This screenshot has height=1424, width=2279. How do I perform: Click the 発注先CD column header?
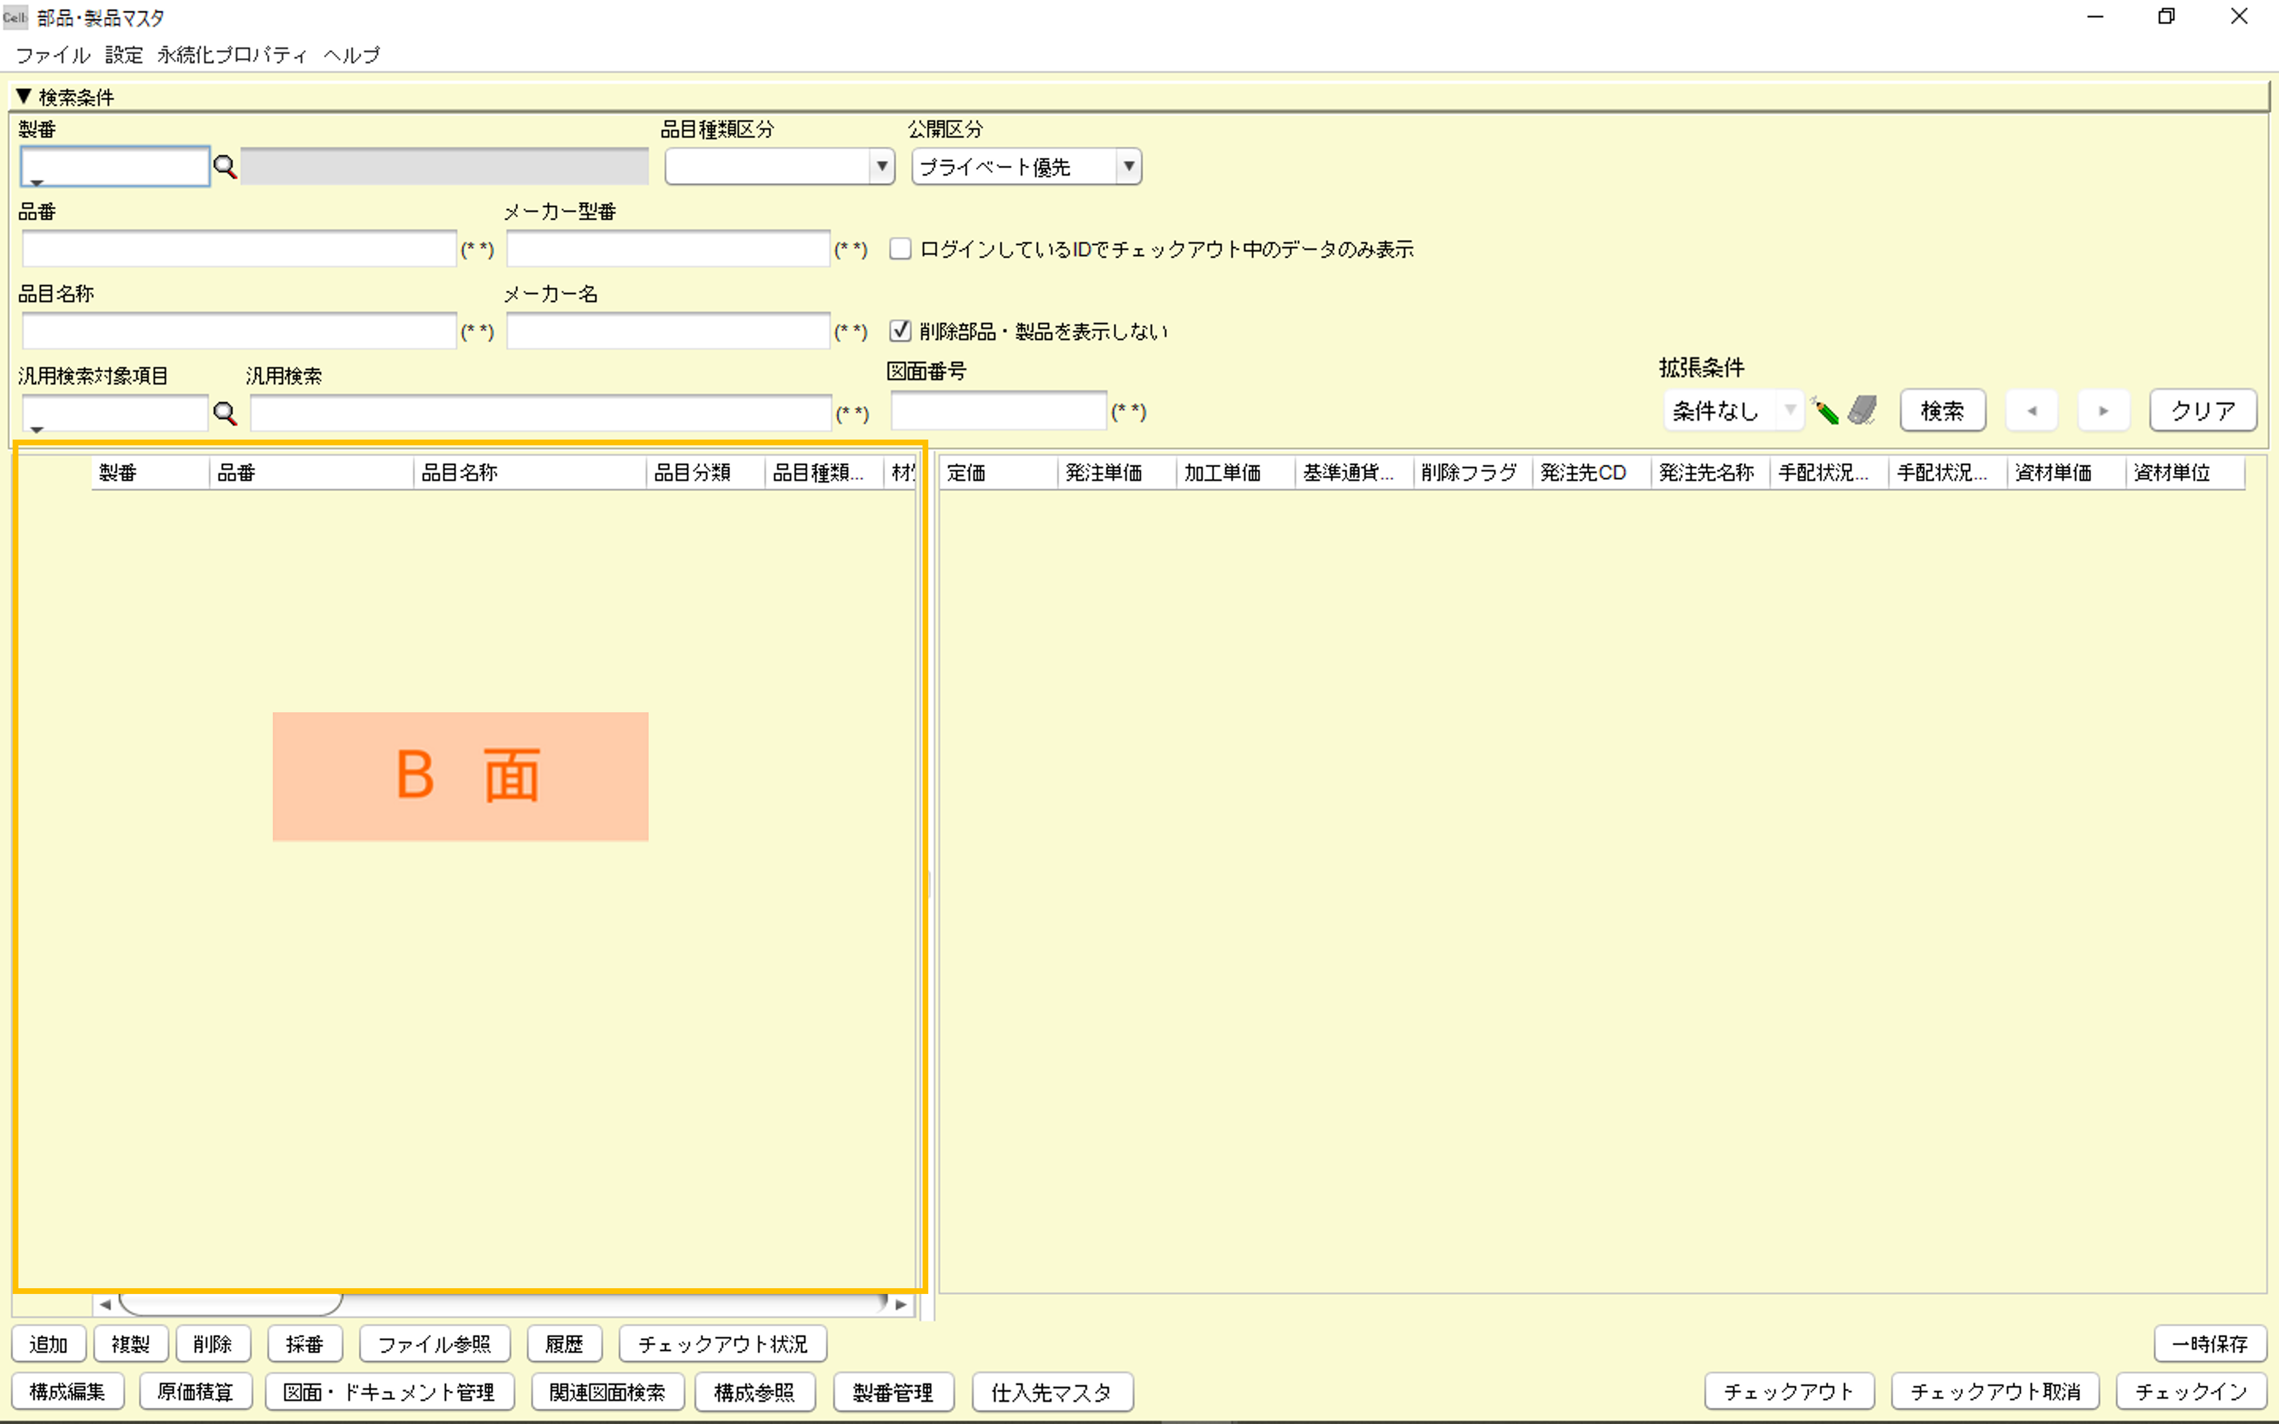(1592, 473)
